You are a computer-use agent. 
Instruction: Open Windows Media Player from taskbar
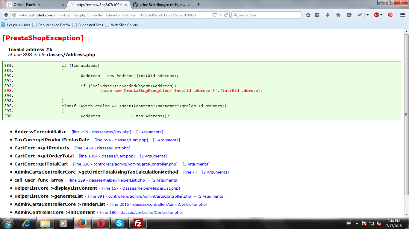pyautogui.click(x=63, y=223)
